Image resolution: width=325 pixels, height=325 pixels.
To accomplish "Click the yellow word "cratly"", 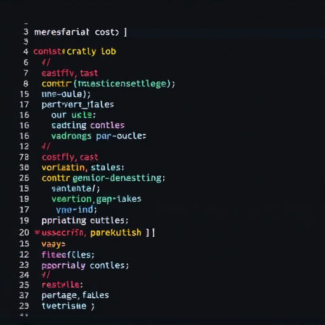I will (x=81, y=51).
